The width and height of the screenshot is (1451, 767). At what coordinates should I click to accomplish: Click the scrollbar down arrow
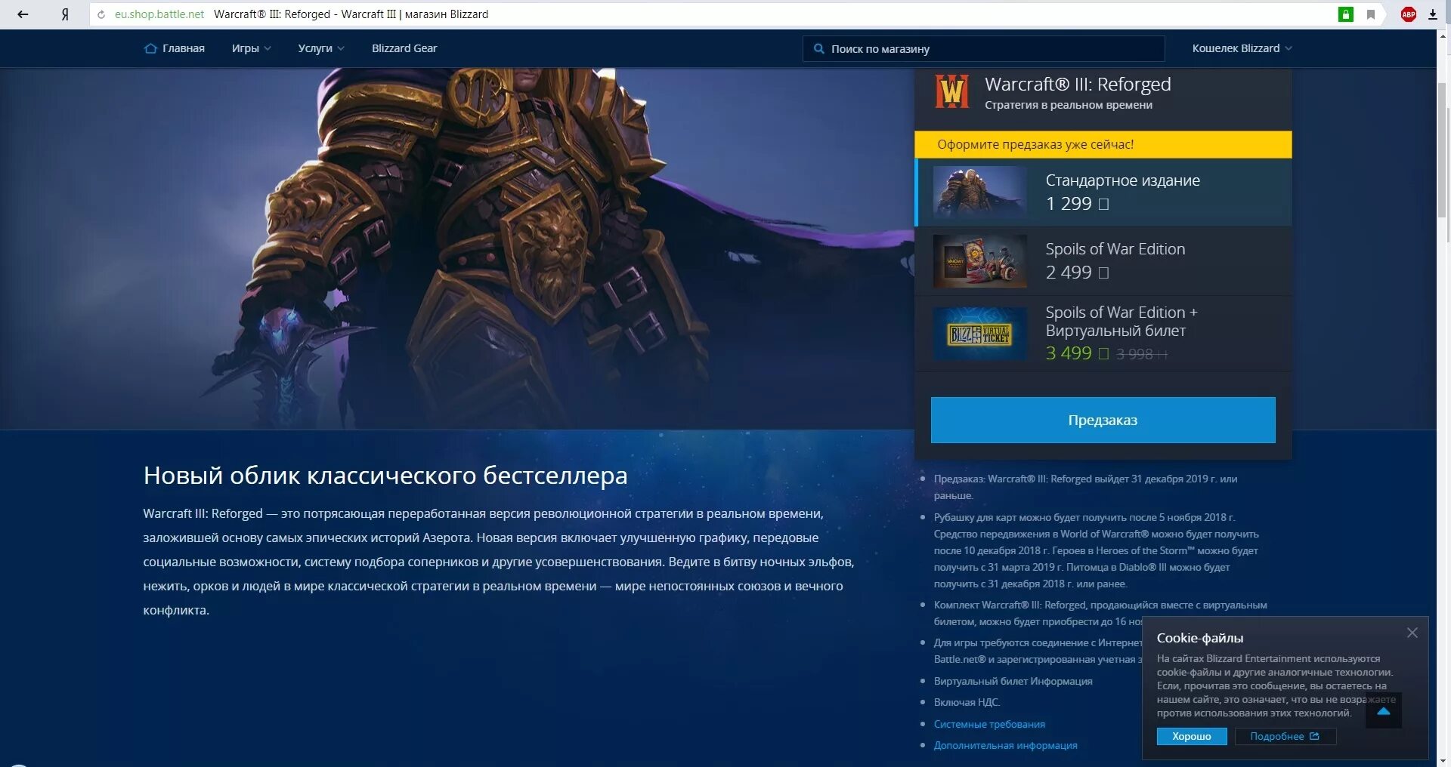tap(1443, 760)
